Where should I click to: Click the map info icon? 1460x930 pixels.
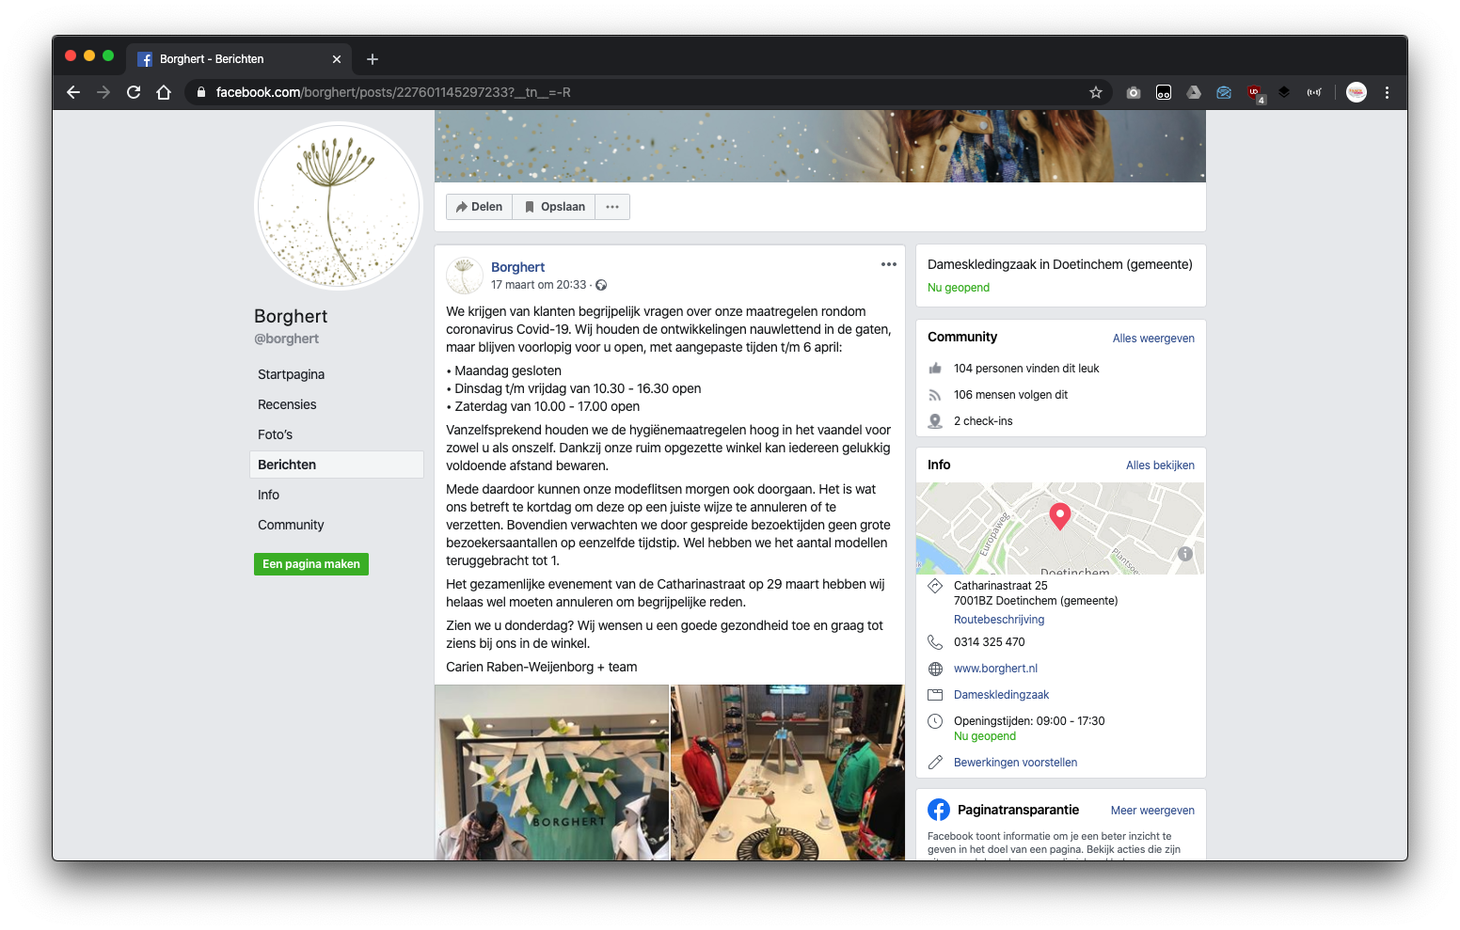click(x=1185, y=554)
